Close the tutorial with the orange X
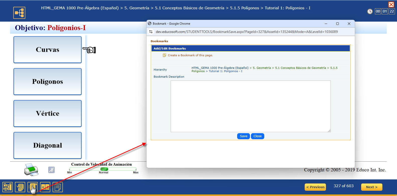 coord(391,4)
